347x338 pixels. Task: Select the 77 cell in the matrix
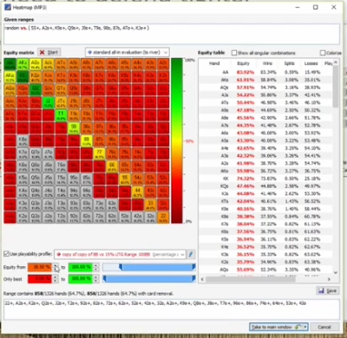pos(99,153)
